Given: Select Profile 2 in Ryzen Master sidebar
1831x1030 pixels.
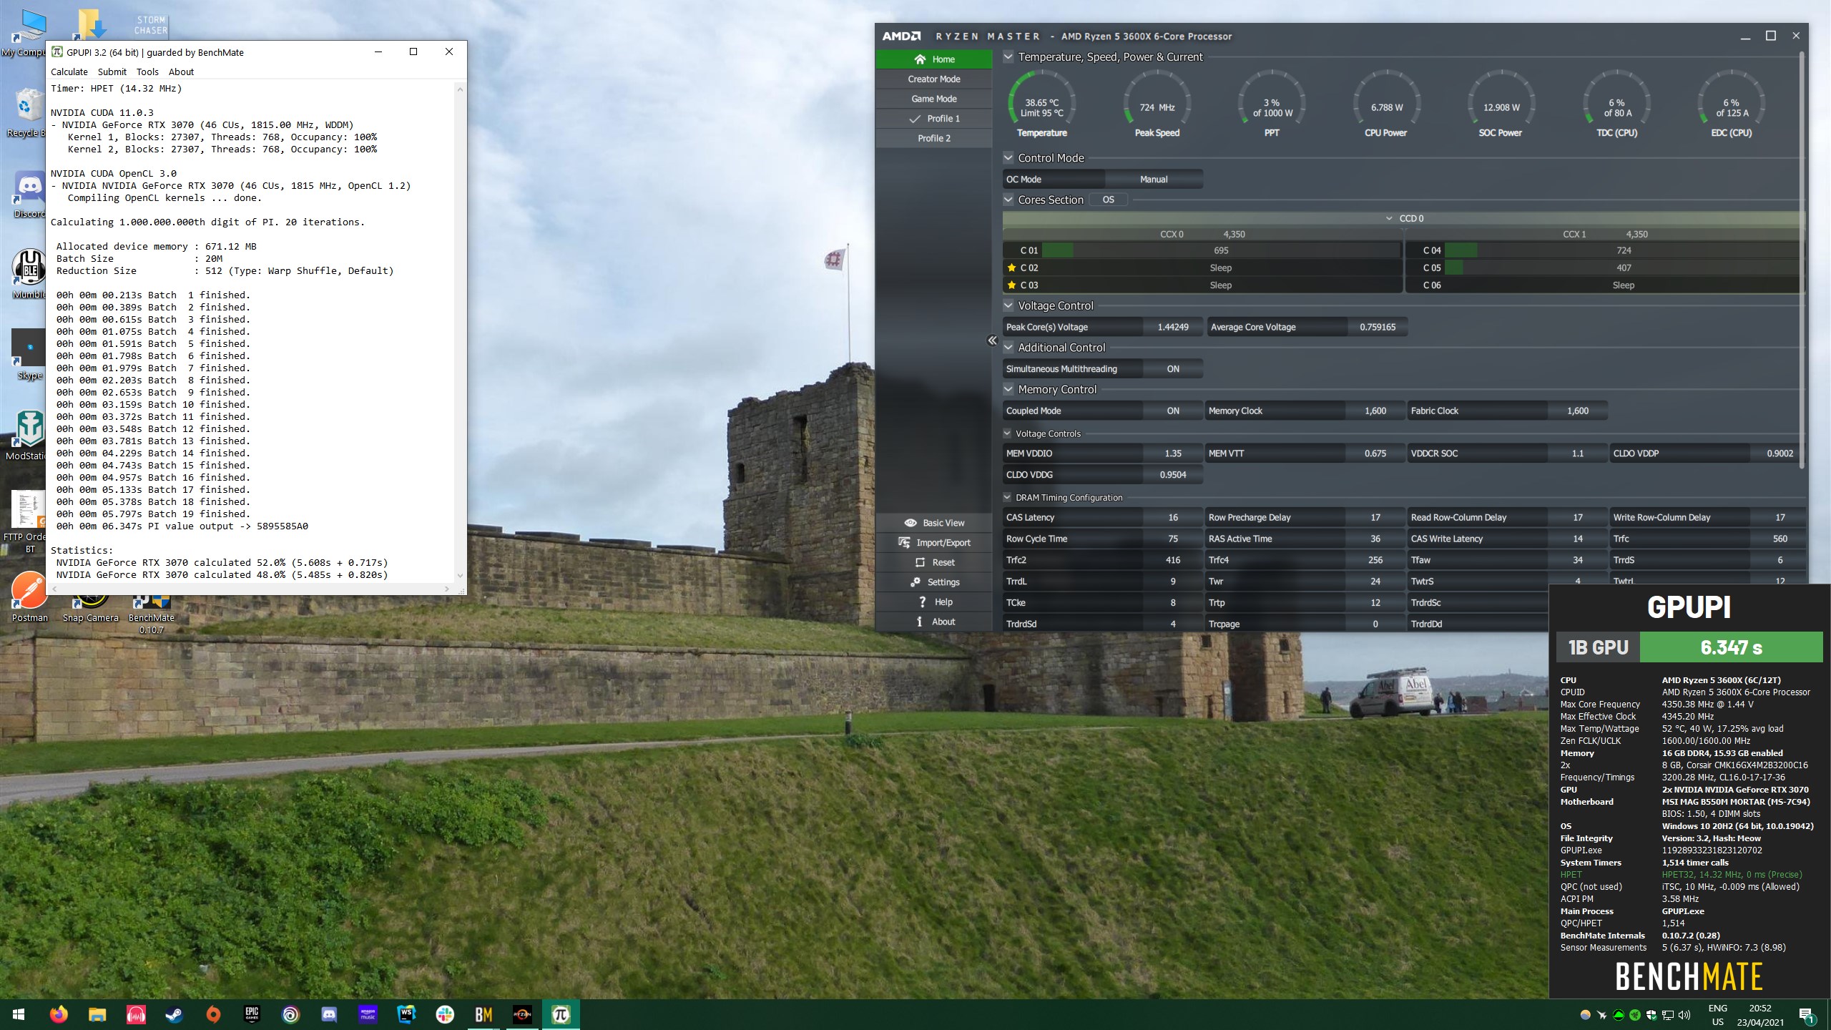Looking at the screenshot, I should point(933,138).
